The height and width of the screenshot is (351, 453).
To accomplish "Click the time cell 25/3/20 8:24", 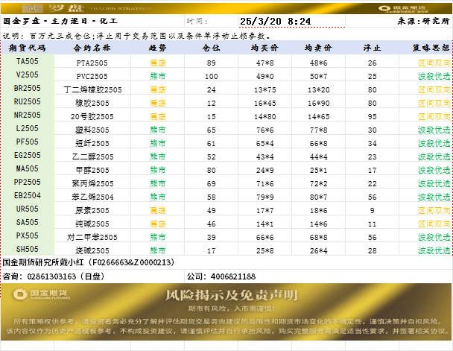I will pyautogui.click(x=291, y=21).
